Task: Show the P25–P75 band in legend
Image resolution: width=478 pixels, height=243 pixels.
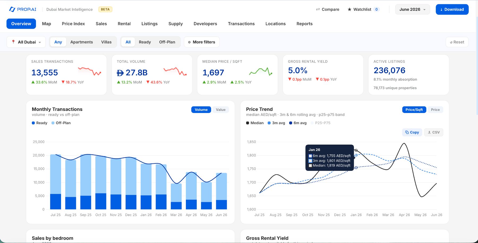Action: tap(321, 123)
